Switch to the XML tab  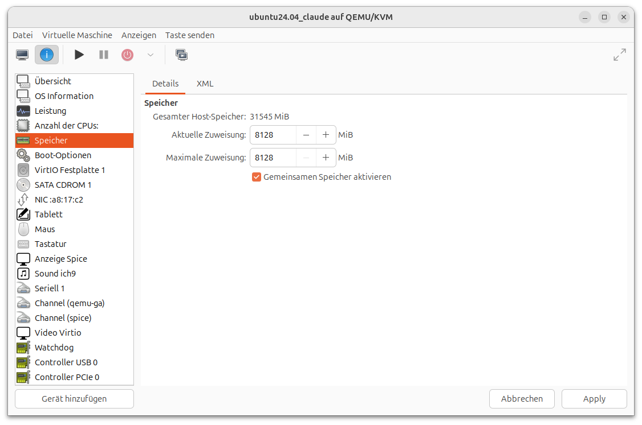pyautogui.click(x=205, y=84)
